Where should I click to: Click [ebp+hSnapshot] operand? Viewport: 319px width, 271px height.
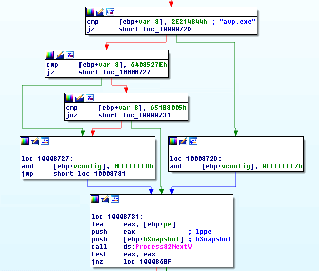pyautogui.click(x=153, y=239)
